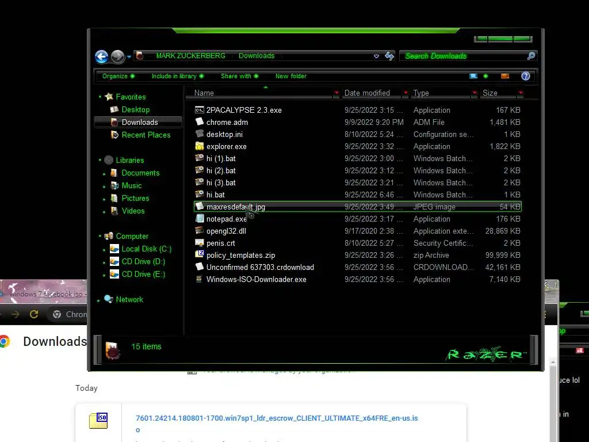Image resolution: width=589 pixels, height=442 pixels.
Task: Open the Name column filter dropdown
Action: (336, 93)
